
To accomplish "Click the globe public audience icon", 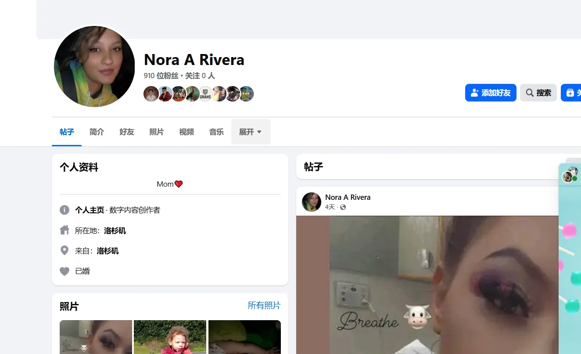I will coord(343,207).
